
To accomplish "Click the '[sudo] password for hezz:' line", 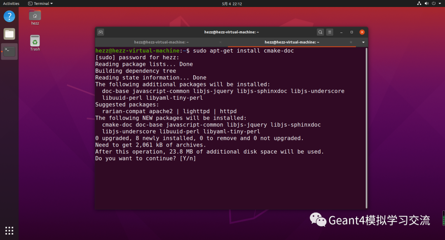I will point(137,58).
